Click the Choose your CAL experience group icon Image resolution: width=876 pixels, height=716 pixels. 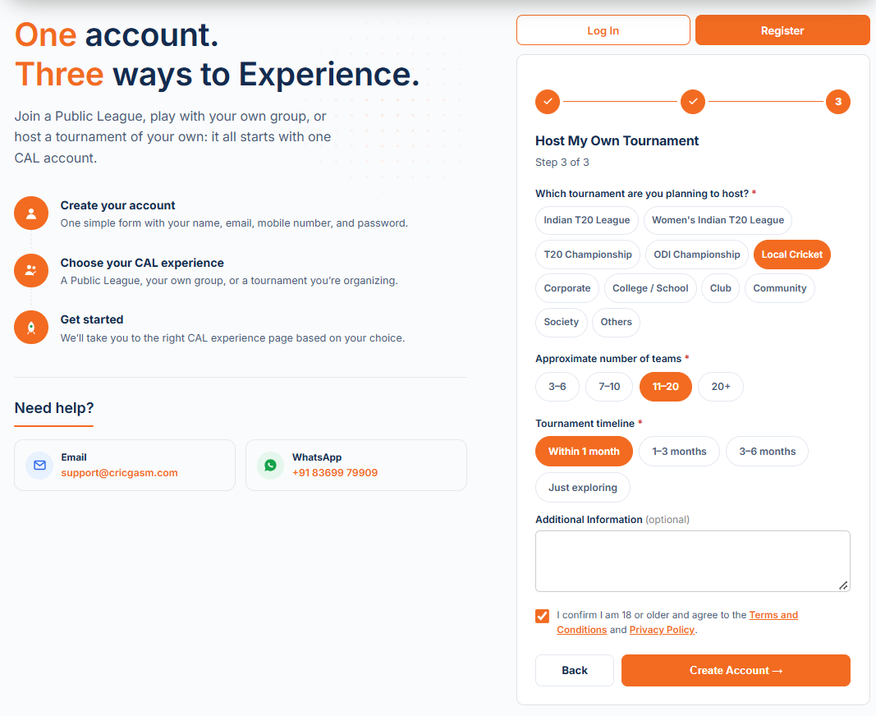pyautogui.click(x=31, y=270)
